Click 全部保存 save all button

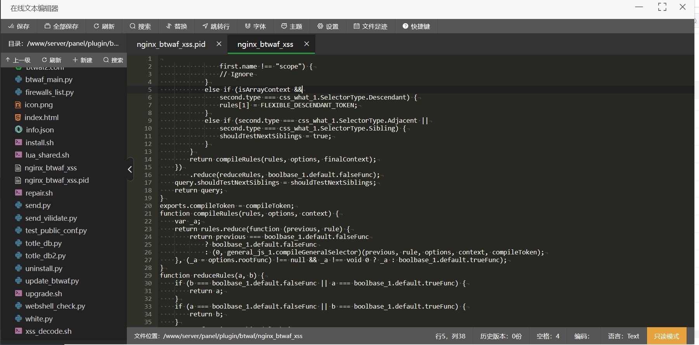(61, 26)
